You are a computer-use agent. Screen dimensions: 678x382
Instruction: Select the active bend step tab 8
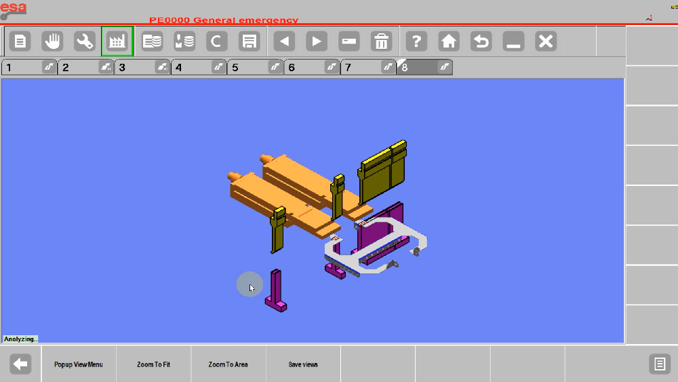[x=424, y=67]
